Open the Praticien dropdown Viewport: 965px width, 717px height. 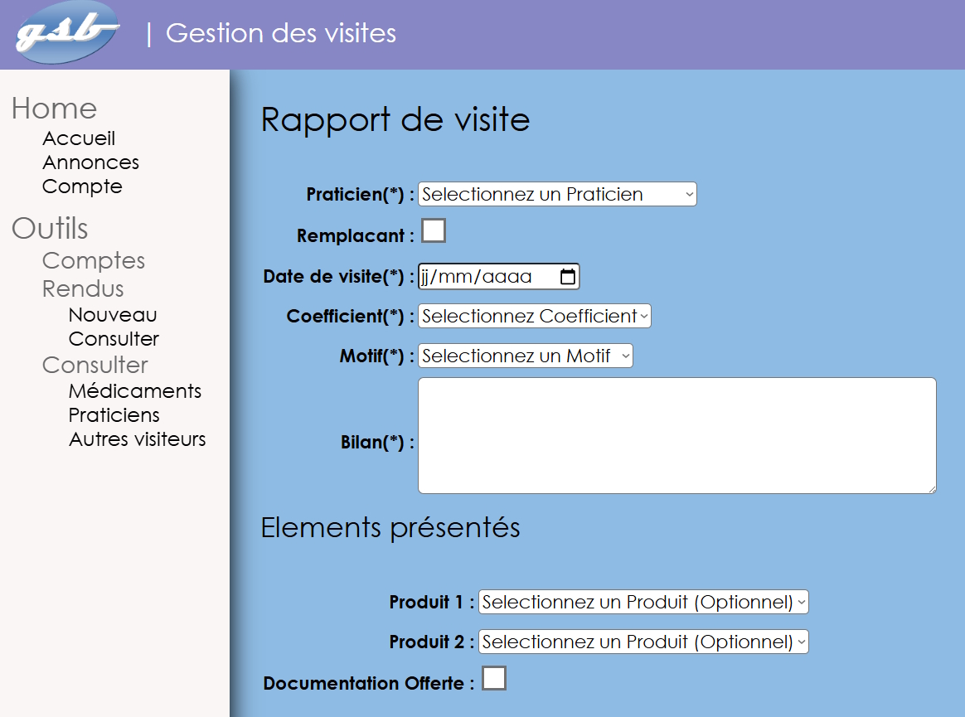click(x=557, y=195)
